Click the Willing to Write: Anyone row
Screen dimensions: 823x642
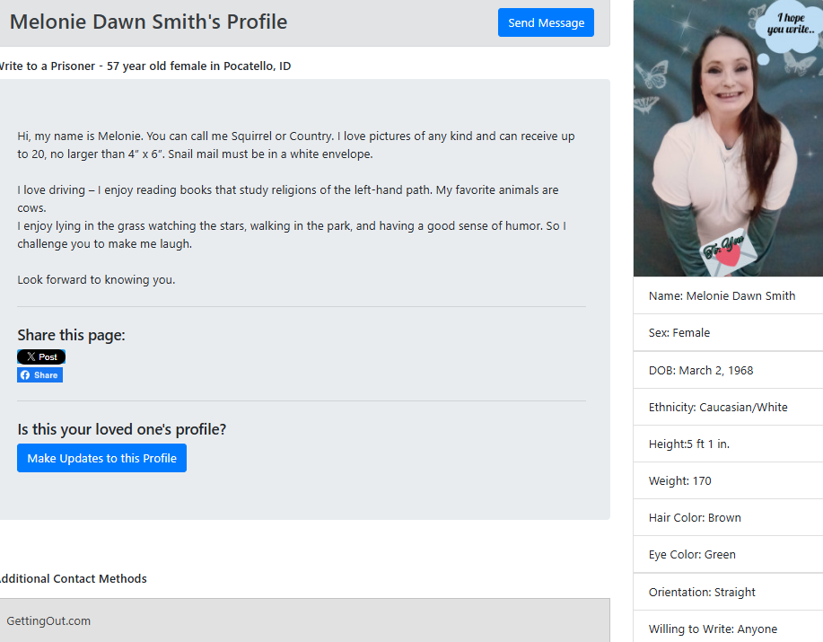(728, 627)
